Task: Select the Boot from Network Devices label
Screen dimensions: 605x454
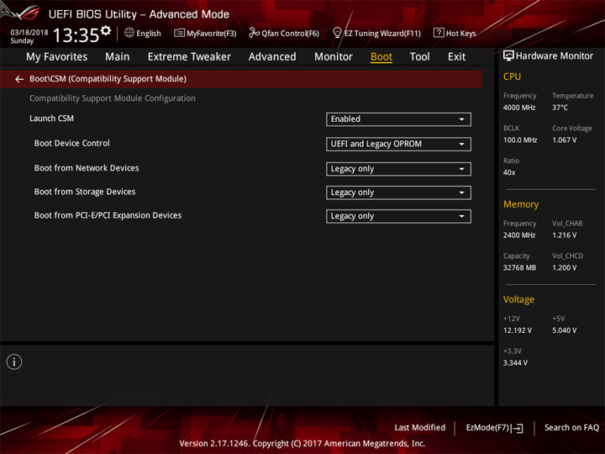Action: pos(87,168)
